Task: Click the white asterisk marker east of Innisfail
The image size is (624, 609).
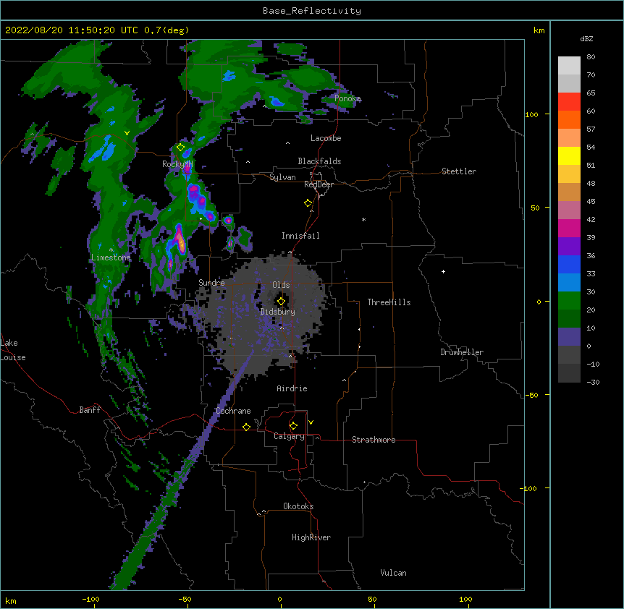Action: click(x=363, y=219)
